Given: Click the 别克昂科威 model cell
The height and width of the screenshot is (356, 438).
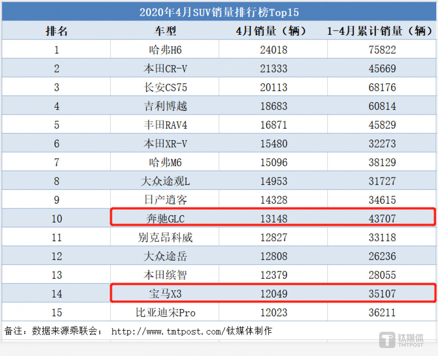Looking at the screenshot, I should [x=165, y=237].
